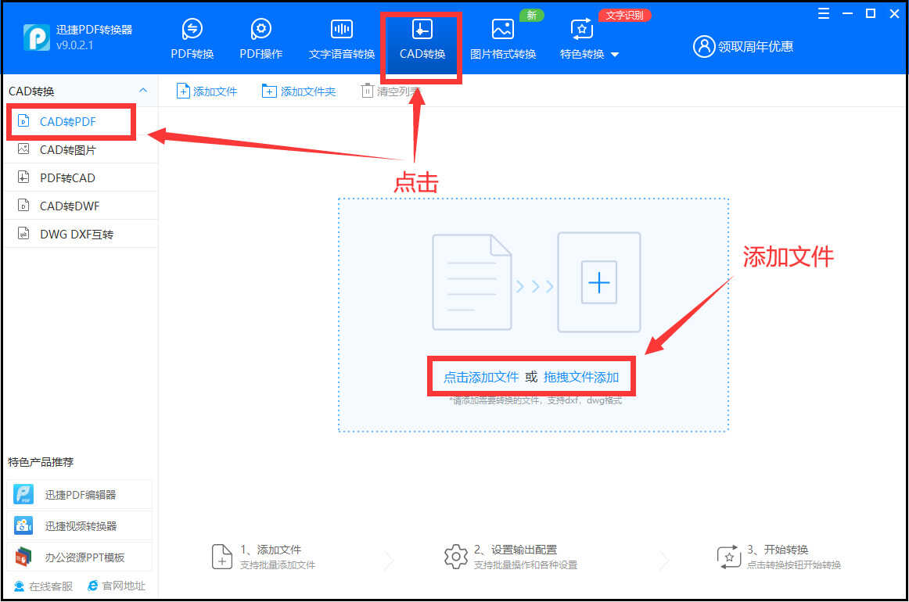Select the CAD转换 tab

coord(422,39)
